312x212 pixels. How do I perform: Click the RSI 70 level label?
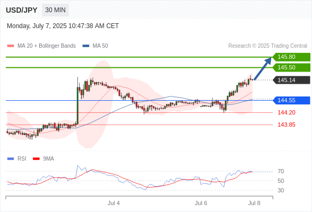pyautogui.click(x=281, y=171)
